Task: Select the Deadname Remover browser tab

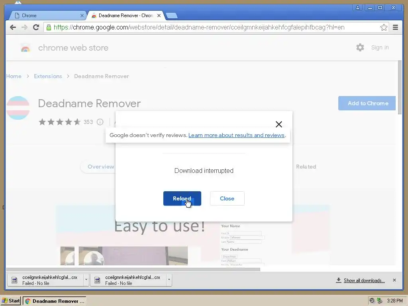Action: pyautogui.click(x=126, y=16)
